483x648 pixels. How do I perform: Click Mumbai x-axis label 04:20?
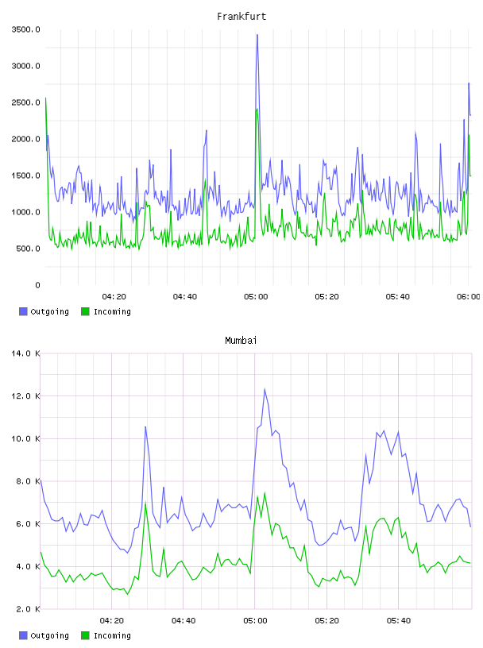pos(112,621)
